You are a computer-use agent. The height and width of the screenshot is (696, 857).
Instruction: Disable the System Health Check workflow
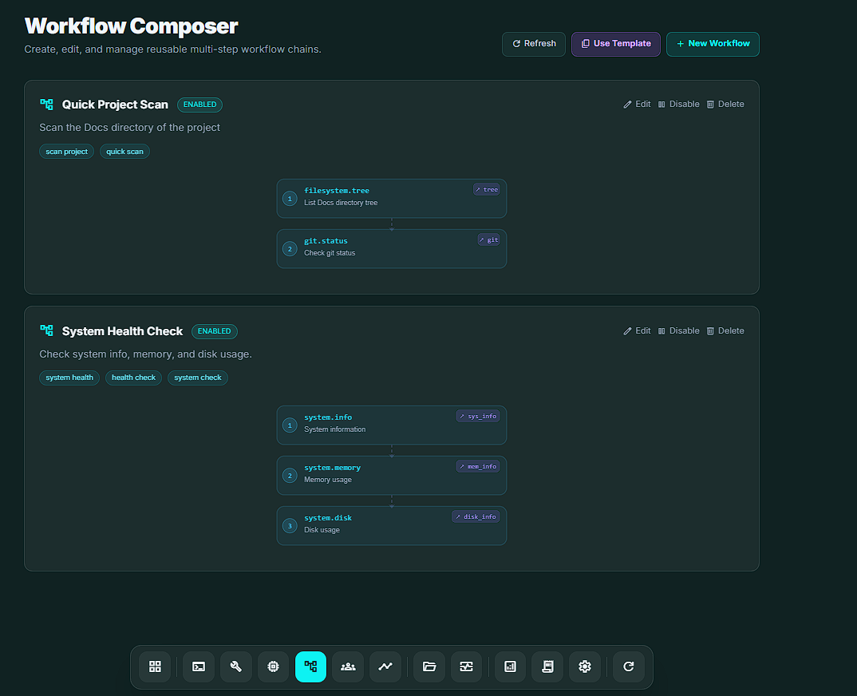point(678,330)
